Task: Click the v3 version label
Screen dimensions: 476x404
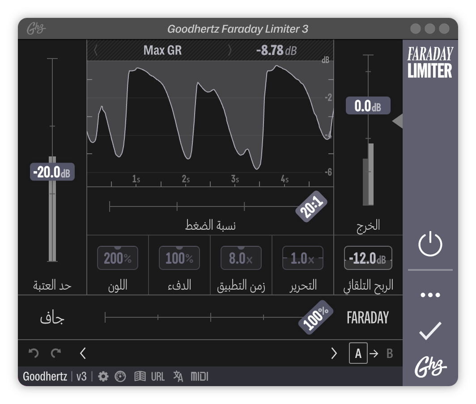Action: tap(81, 377)
